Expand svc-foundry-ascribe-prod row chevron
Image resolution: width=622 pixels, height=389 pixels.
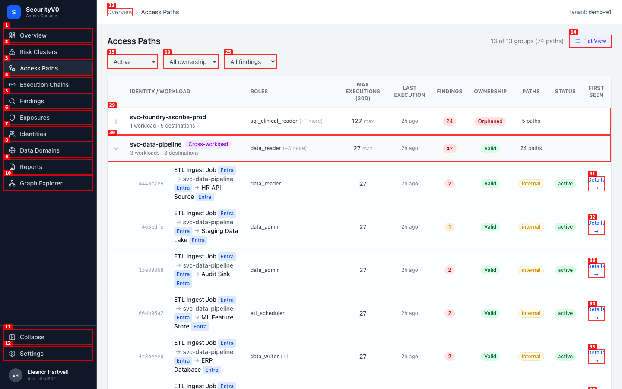[116, 121]
